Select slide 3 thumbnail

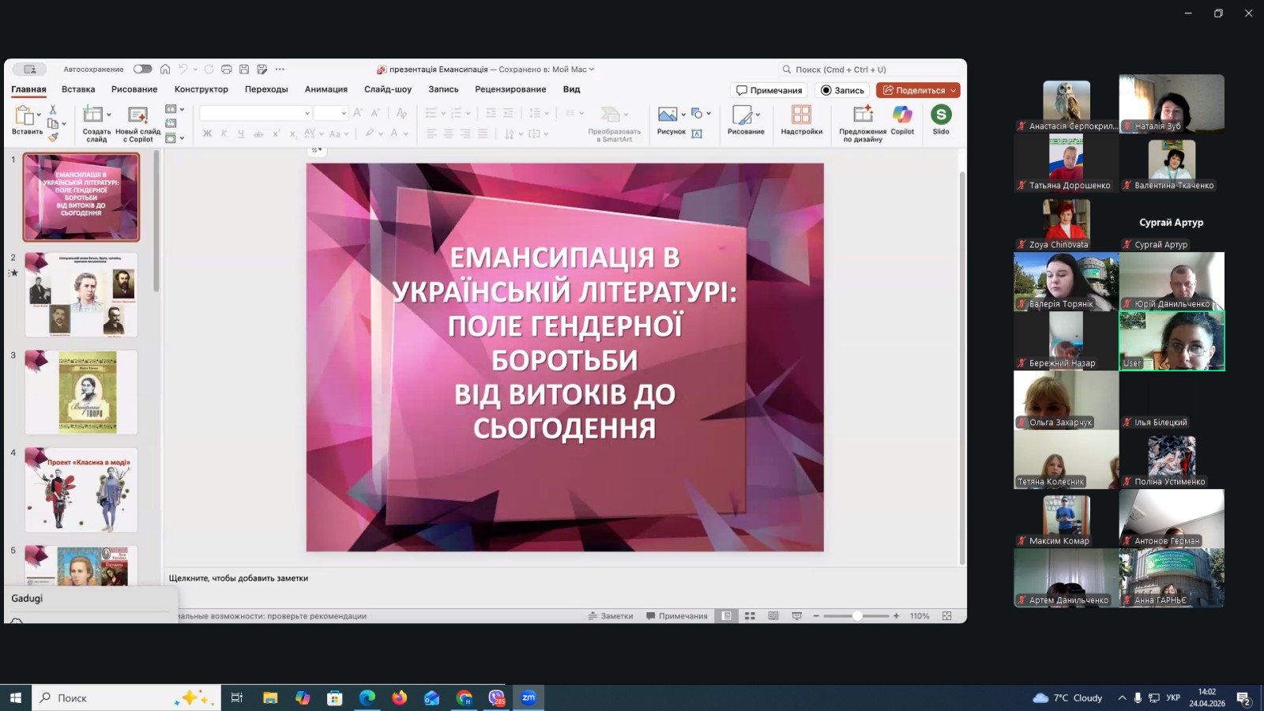(81, 393)
